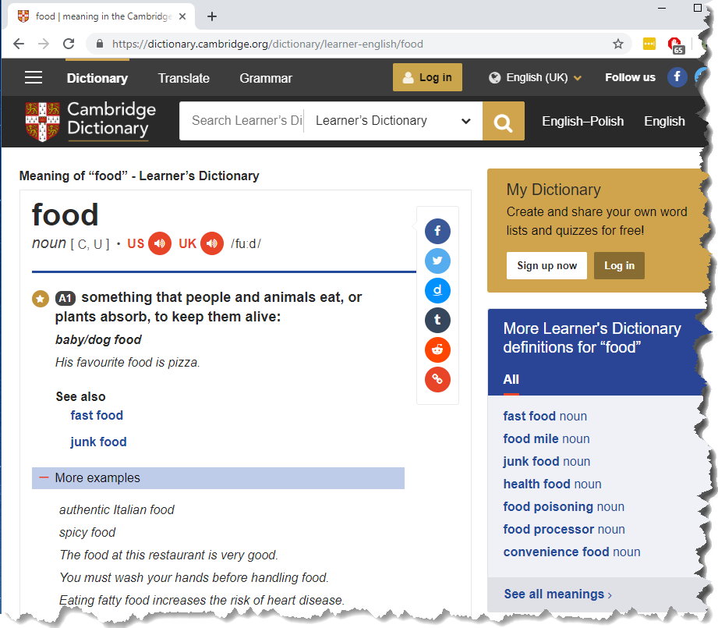Bookmark this page with the star icon

(x=618, y=44)
